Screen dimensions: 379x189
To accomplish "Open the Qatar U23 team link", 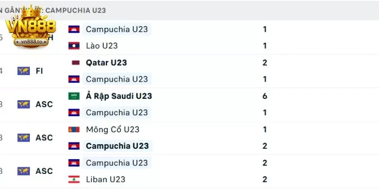I will [106, 62].
